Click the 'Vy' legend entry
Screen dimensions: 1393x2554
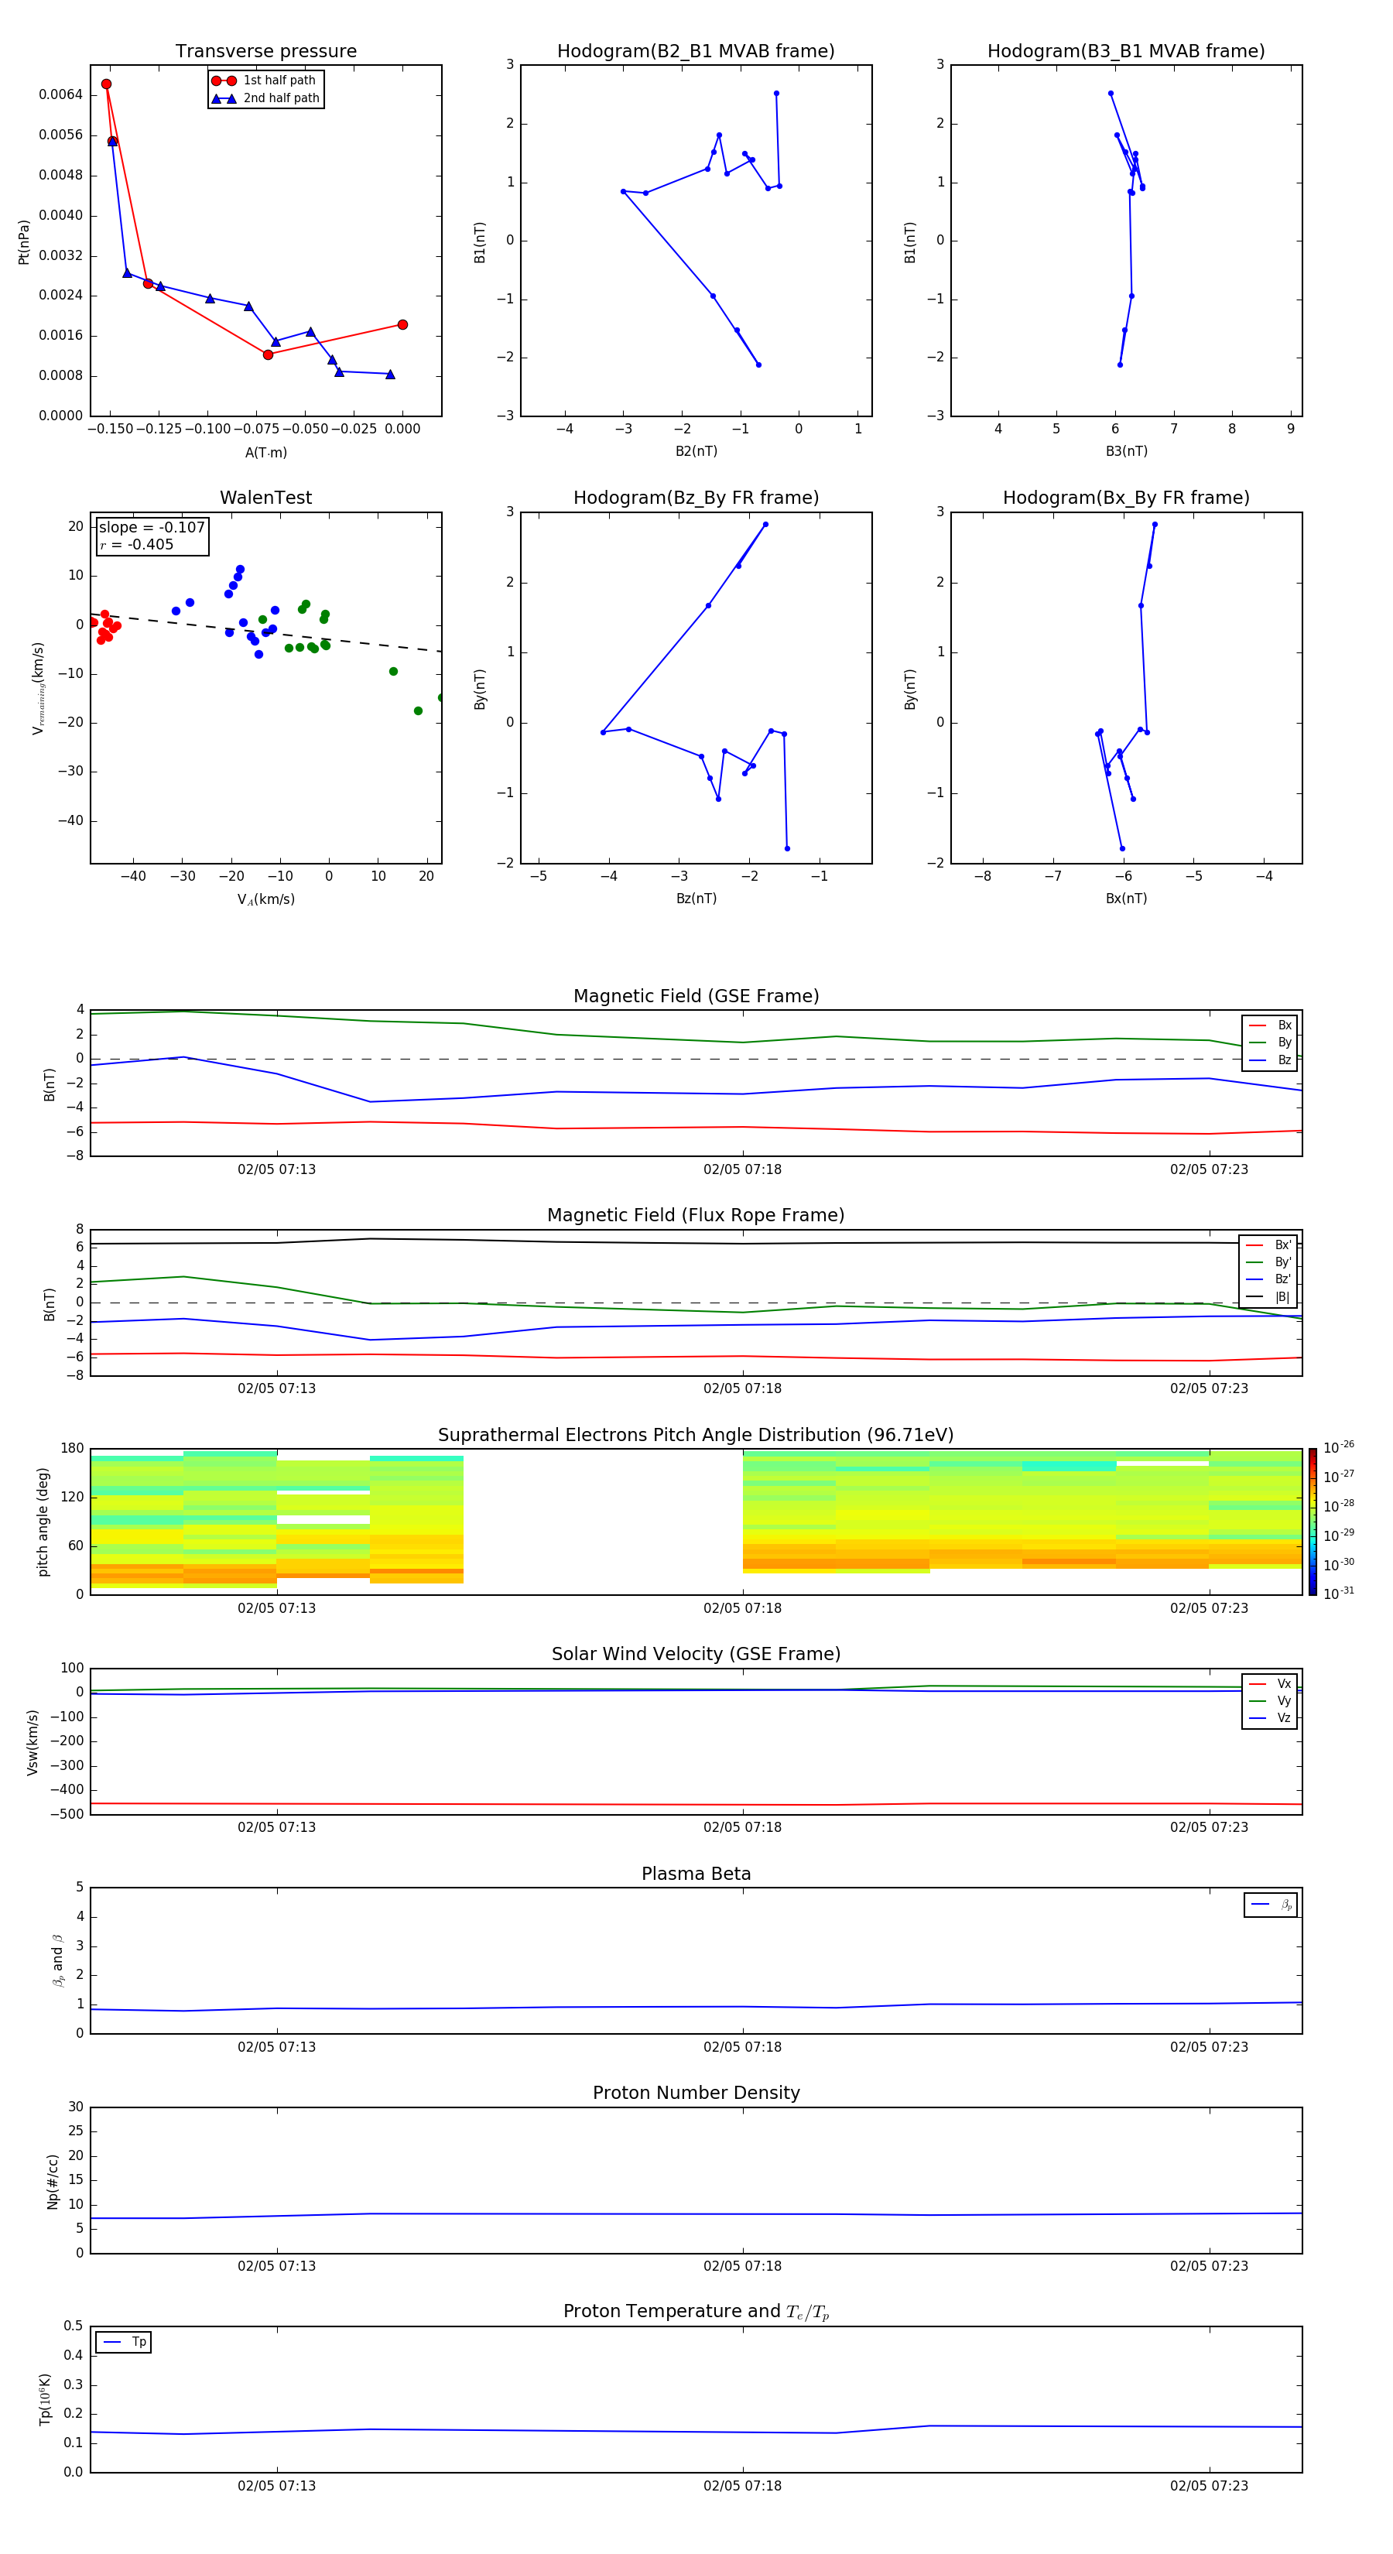tap(1271, 1700)
